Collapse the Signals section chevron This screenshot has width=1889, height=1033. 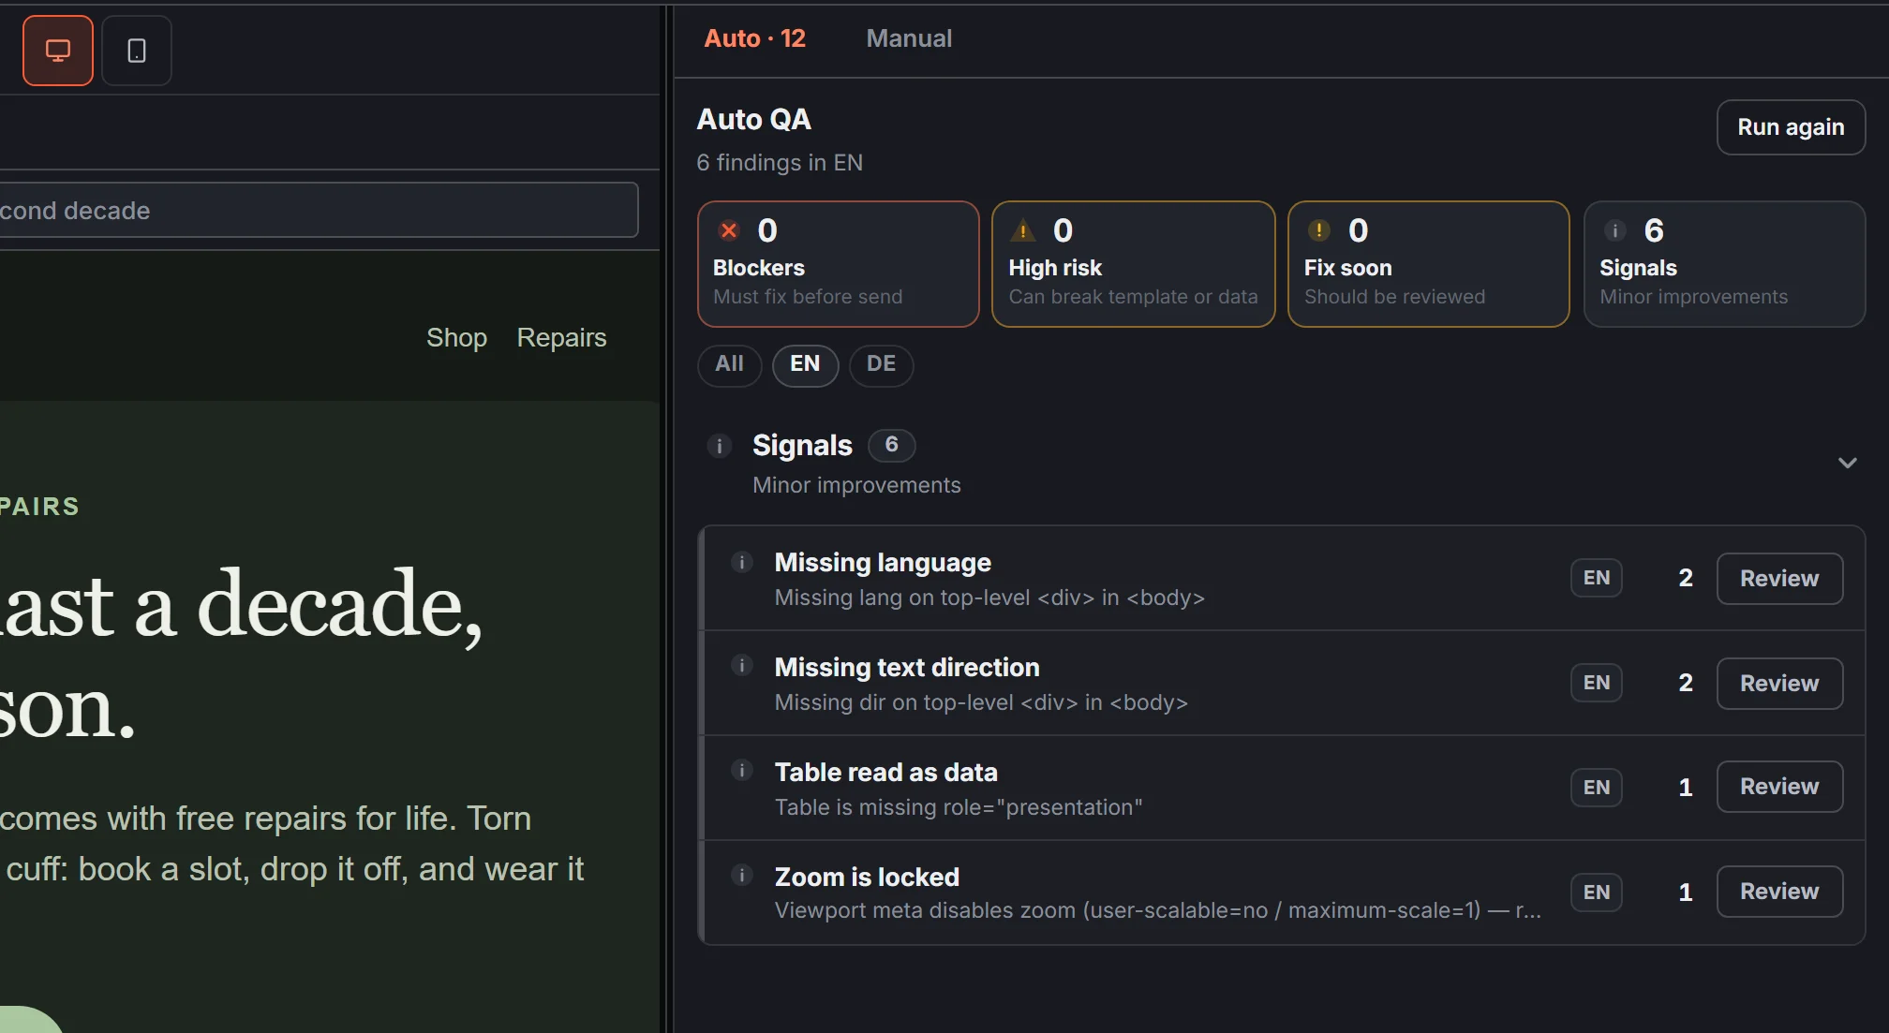tap(1847, 463)
